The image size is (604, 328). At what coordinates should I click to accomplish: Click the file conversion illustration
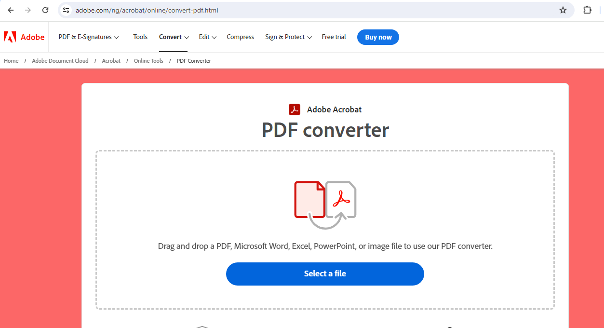click(325, 205)
